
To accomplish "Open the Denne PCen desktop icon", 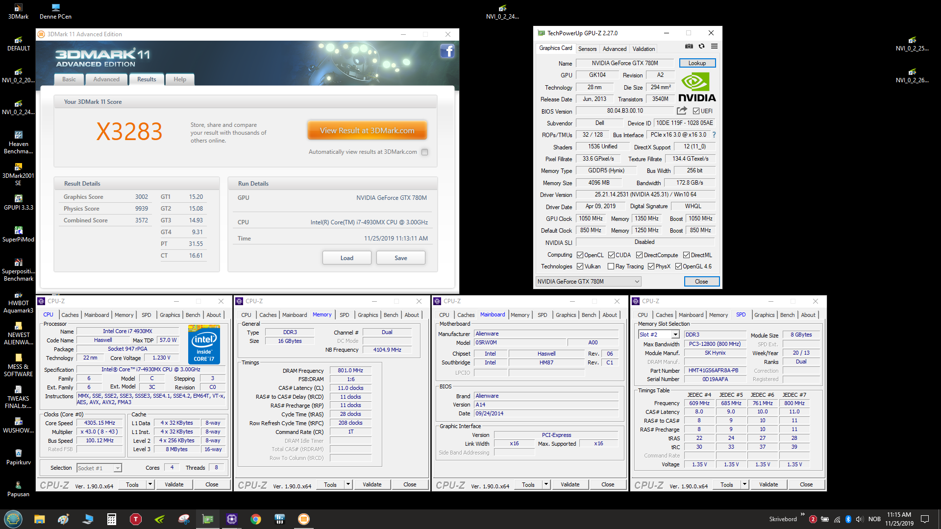I will point(55,11).
